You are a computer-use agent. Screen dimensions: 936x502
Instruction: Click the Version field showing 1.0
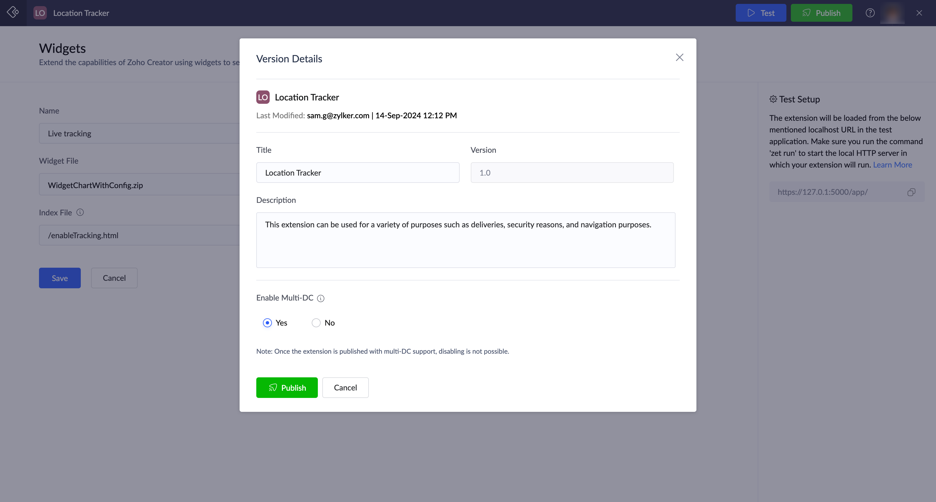572,173
